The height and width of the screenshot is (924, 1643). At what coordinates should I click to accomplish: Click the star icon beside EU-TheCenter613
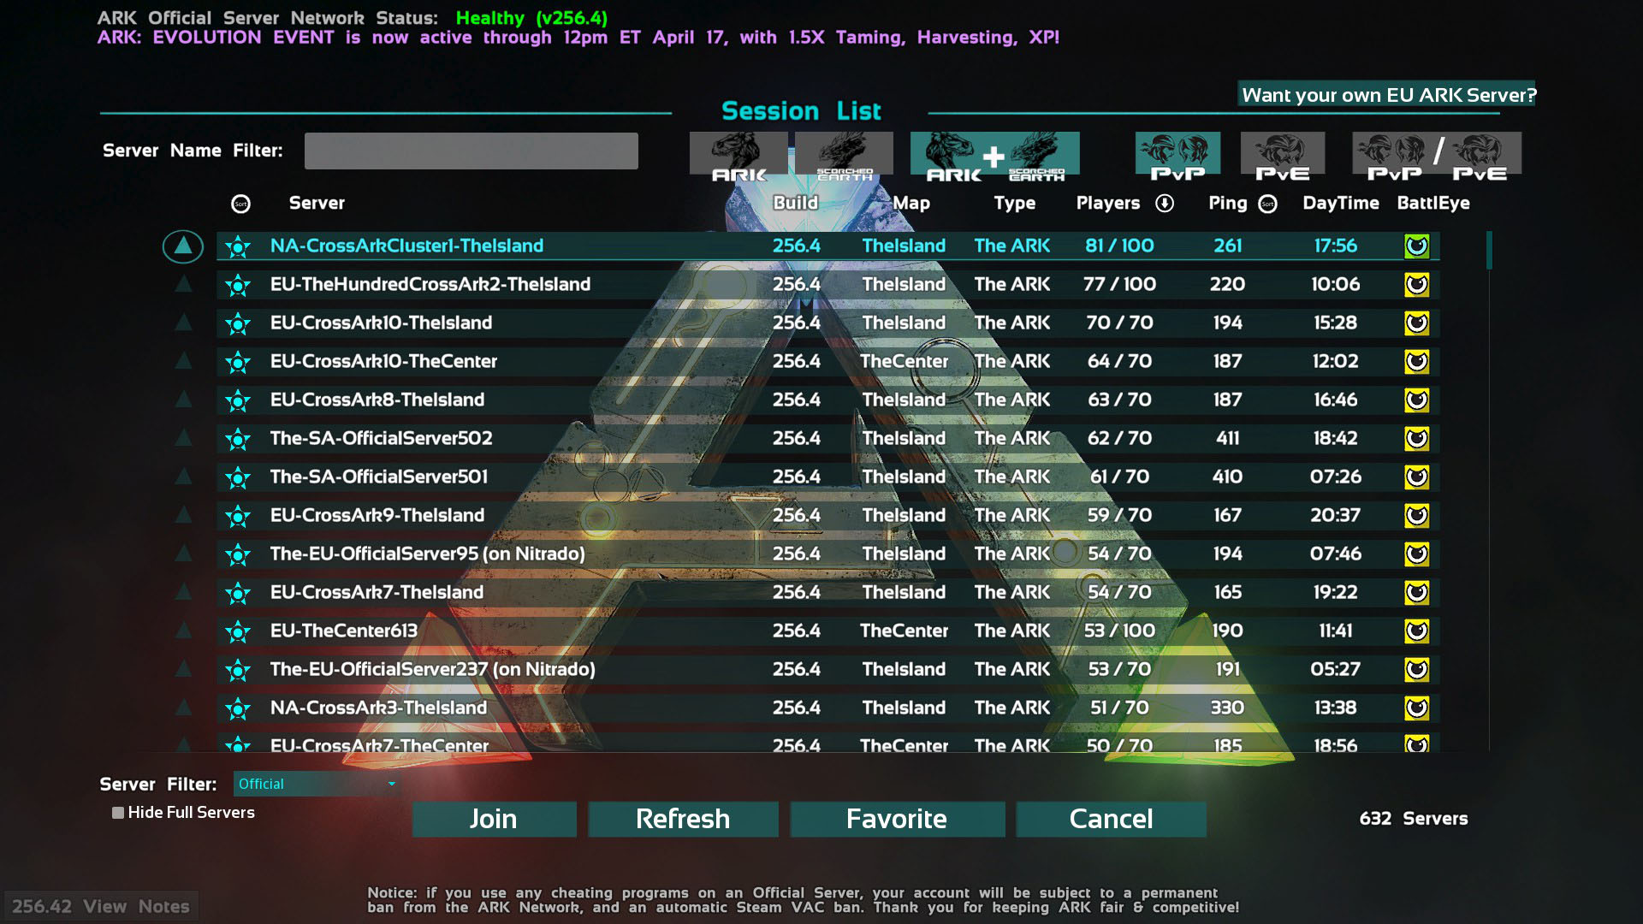coord(238,631)
